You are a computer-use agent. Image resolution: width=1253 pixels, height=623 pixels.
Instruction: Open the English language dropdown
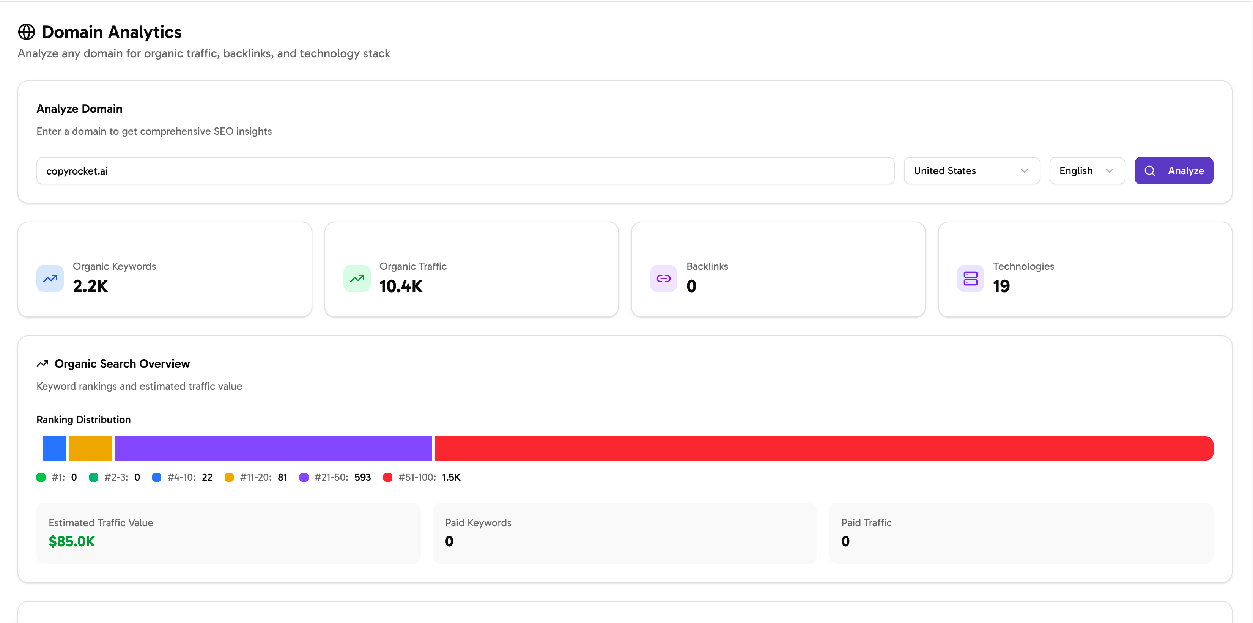[1087, 171]
